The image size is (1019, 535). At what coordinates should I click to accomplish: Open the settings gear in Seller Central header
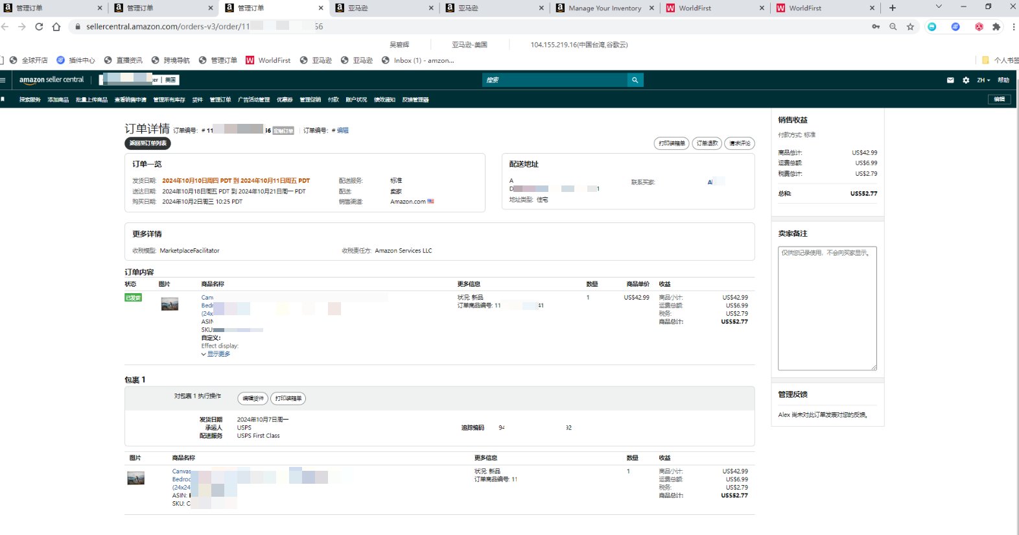(x=966, y=80)
